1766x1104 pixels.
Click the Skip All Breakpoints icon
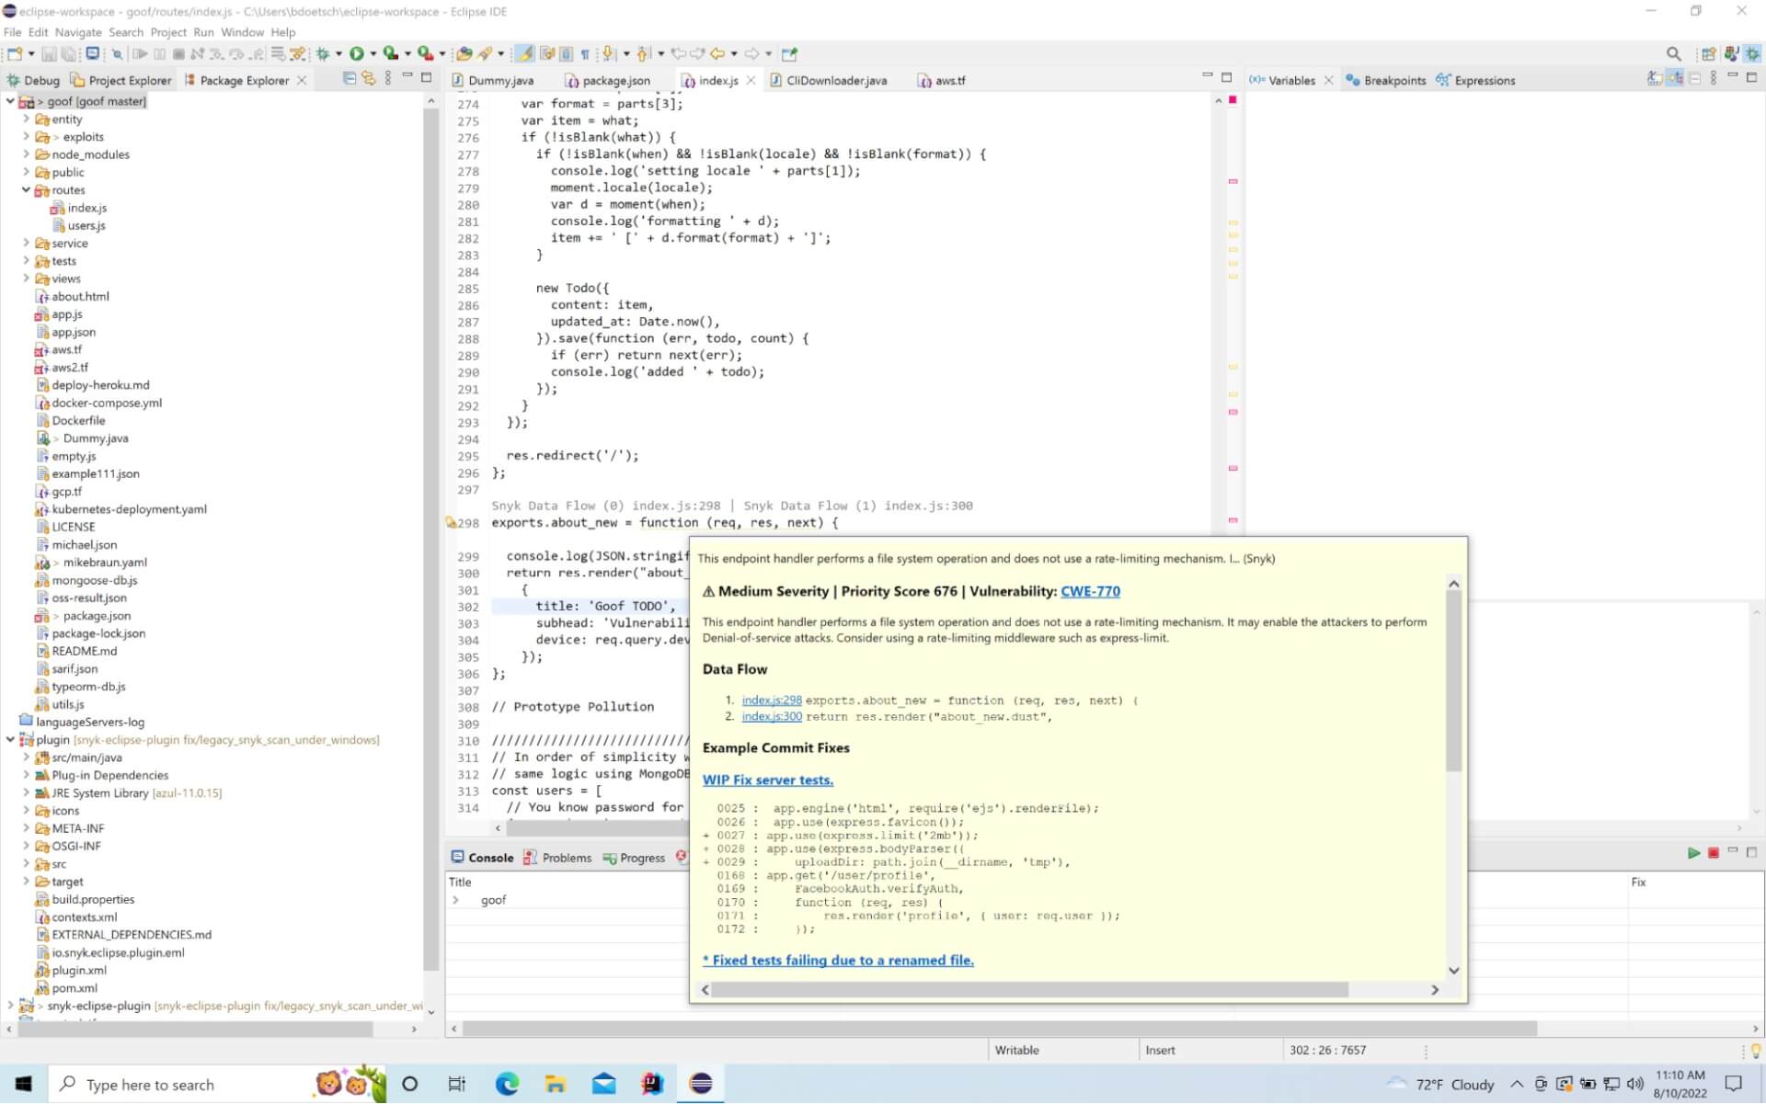pyautogui.click(x=117, y=54)
